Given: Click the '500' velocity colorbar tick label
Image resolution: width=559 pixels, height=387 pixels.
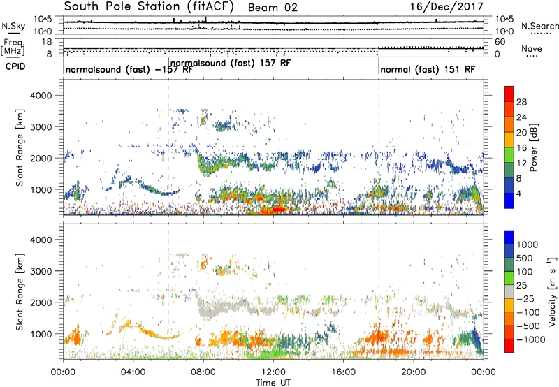Looking at the screenshot, I should (525, 258).
